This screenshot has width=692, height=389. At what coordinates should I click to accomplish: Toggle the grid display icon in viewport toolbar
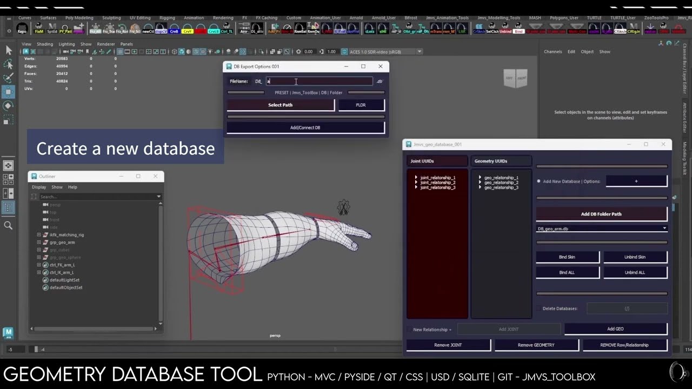[120, 52]
